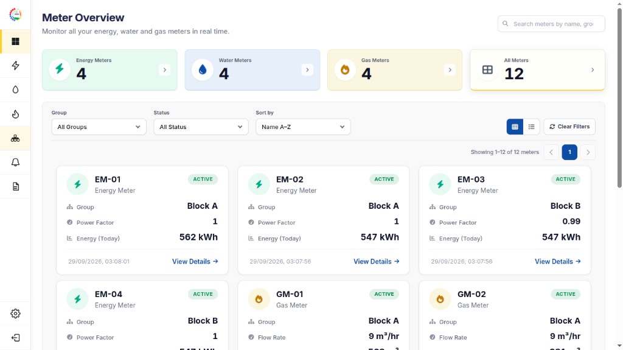The image size is (623, 350).
Task: Open the Status dropdown showing All Status
Action: (201, 127)
